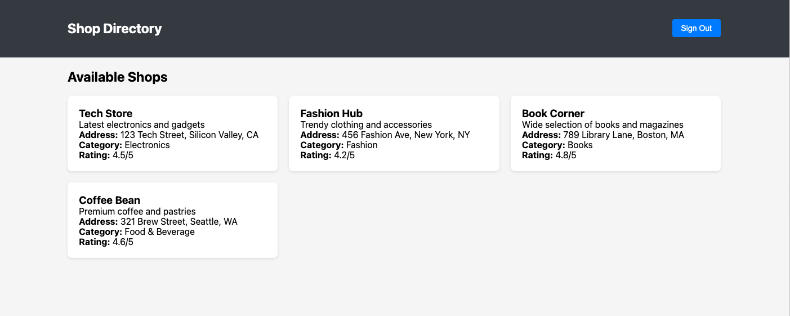Select the 456 Fashion Ave address line

pyautogui.click(x=385, y=135)
